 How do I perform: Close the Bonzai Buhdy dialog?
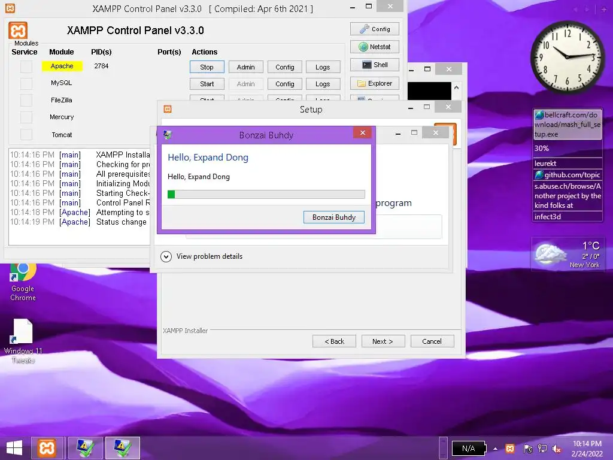point(362,133)
